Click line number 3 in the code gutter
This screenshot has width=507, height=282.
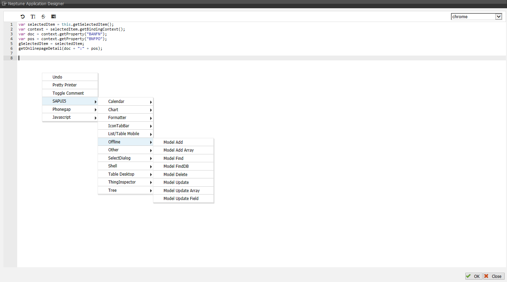coord(11,34)
